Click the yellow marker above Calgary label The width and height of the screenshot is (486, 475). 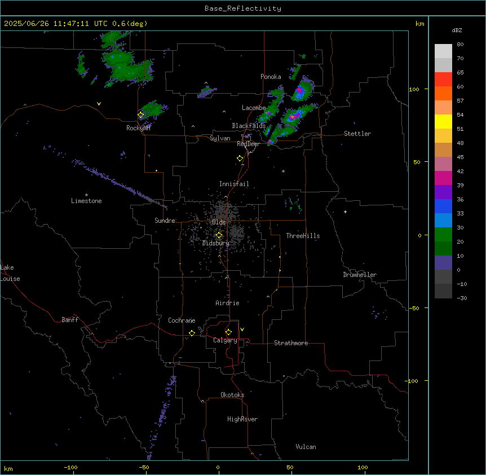228,332
